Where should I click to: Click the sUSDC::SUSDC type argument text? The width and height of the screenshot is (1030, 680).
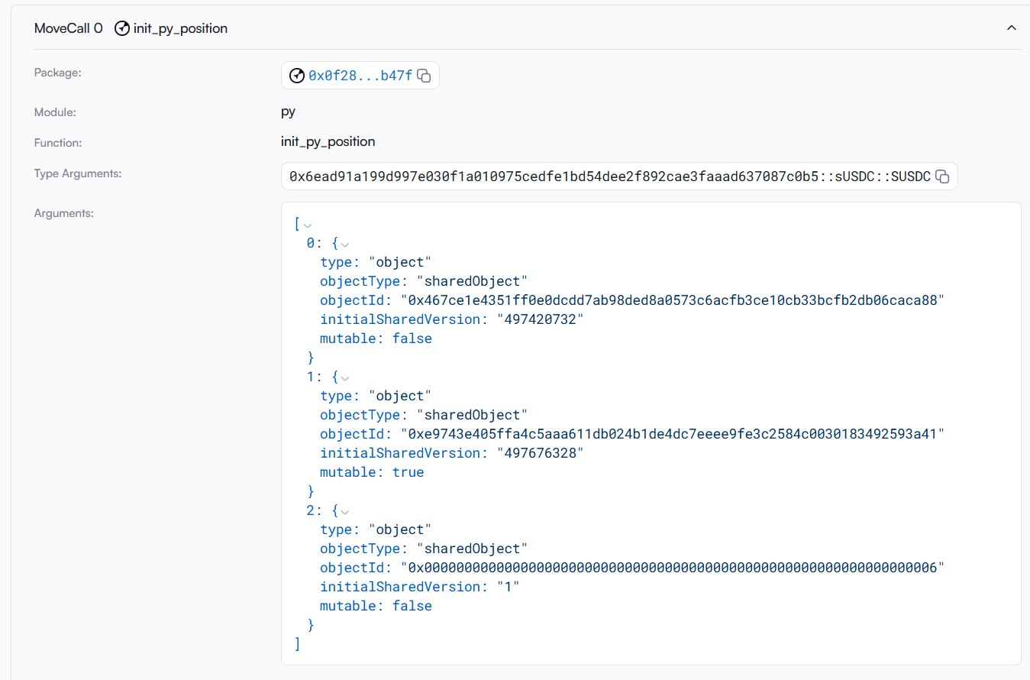pos(609,176)
